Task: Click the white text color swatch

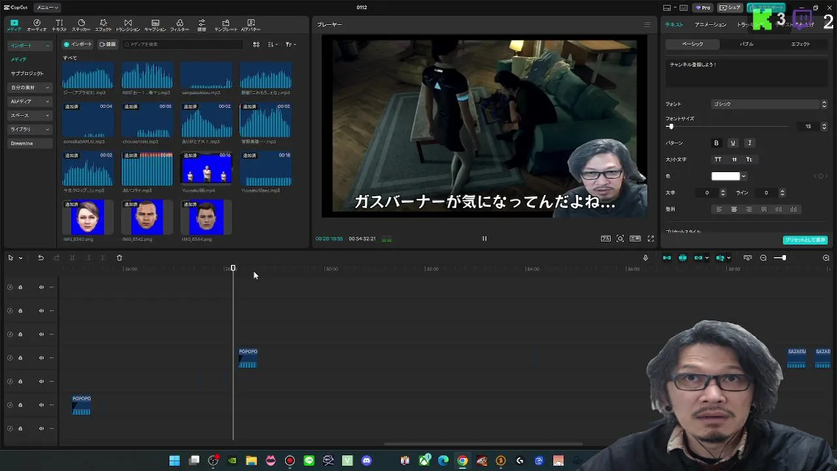Action: (x=726, y=177)
